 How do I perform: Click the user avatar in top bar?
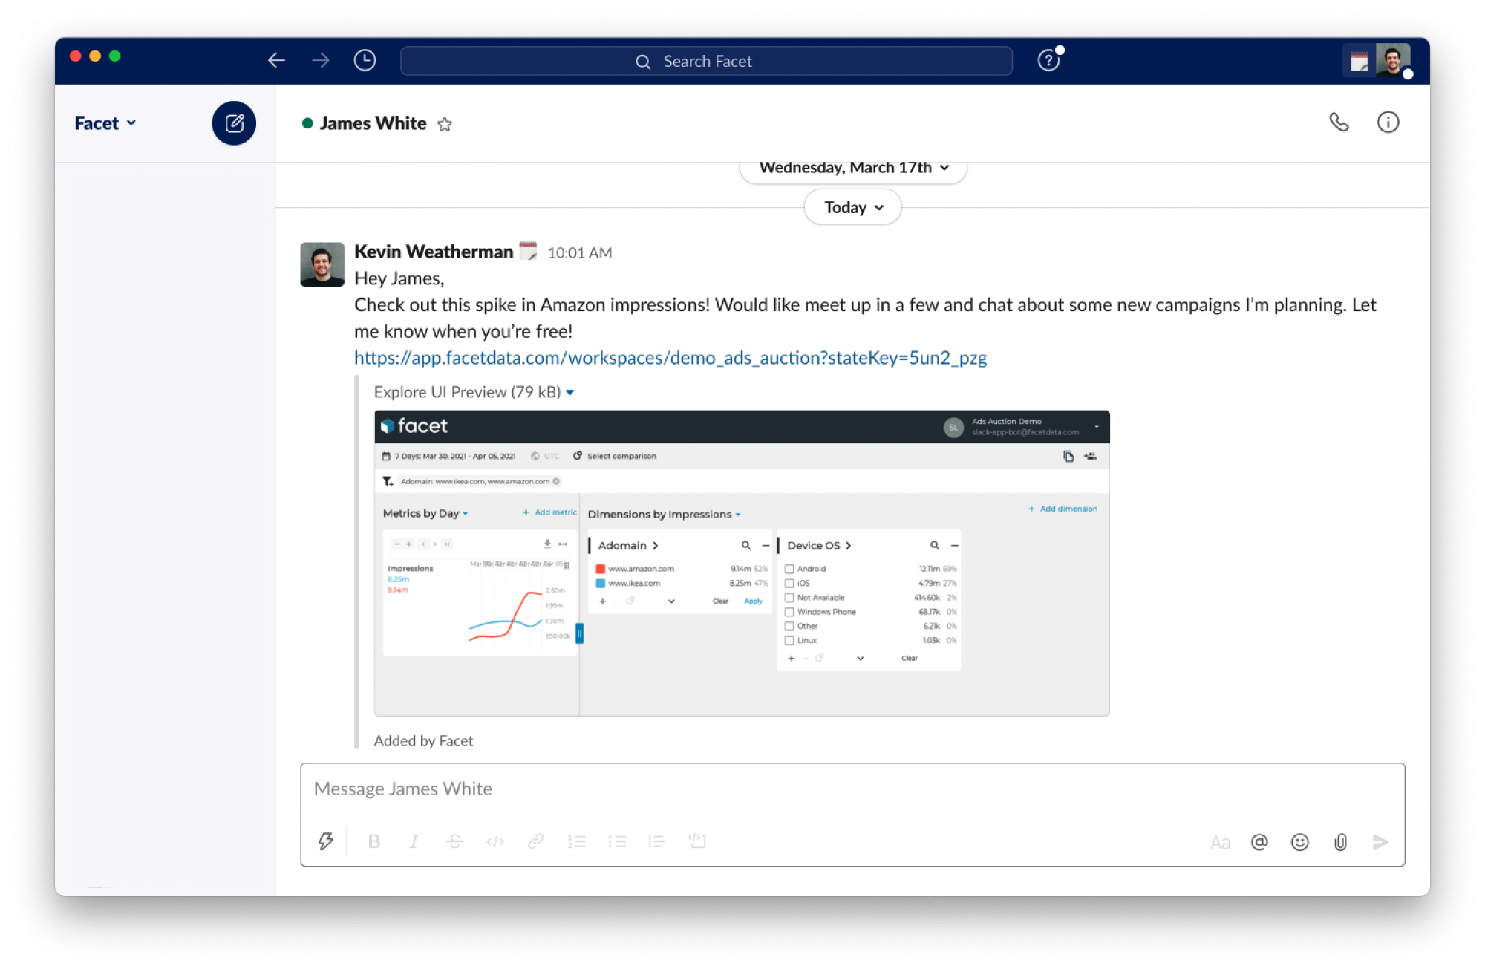pyautogui.click(x=1393, y=60)
